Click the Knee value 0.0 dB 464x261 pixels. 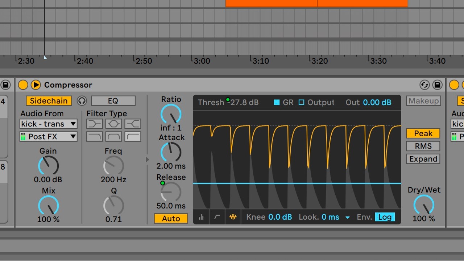280,217
